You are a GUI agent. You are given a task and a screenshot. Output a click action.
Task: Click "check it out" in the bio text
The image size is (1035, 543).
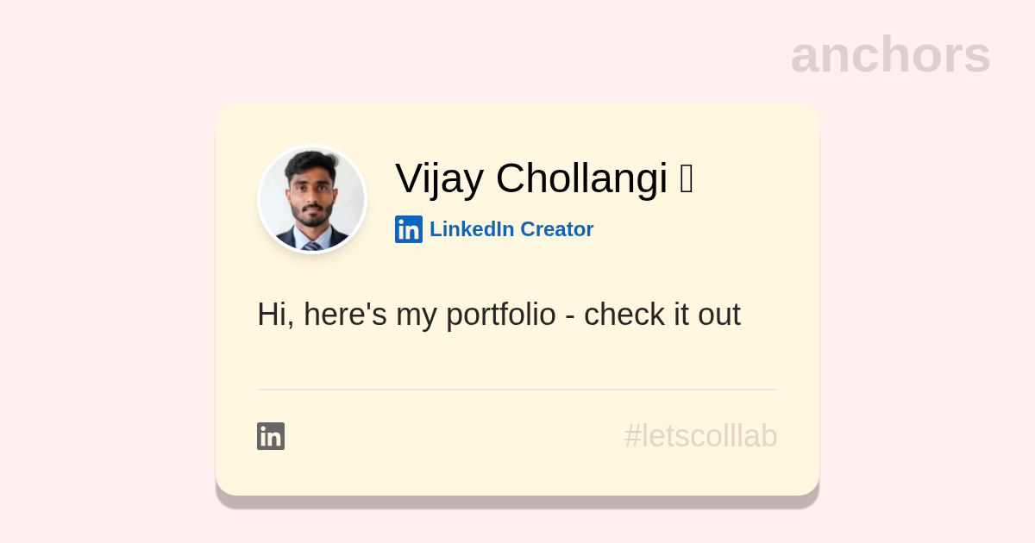662,315
